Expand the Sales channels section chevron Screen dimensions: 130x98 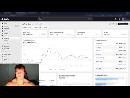pyautogui.click(x=10, y=52)
